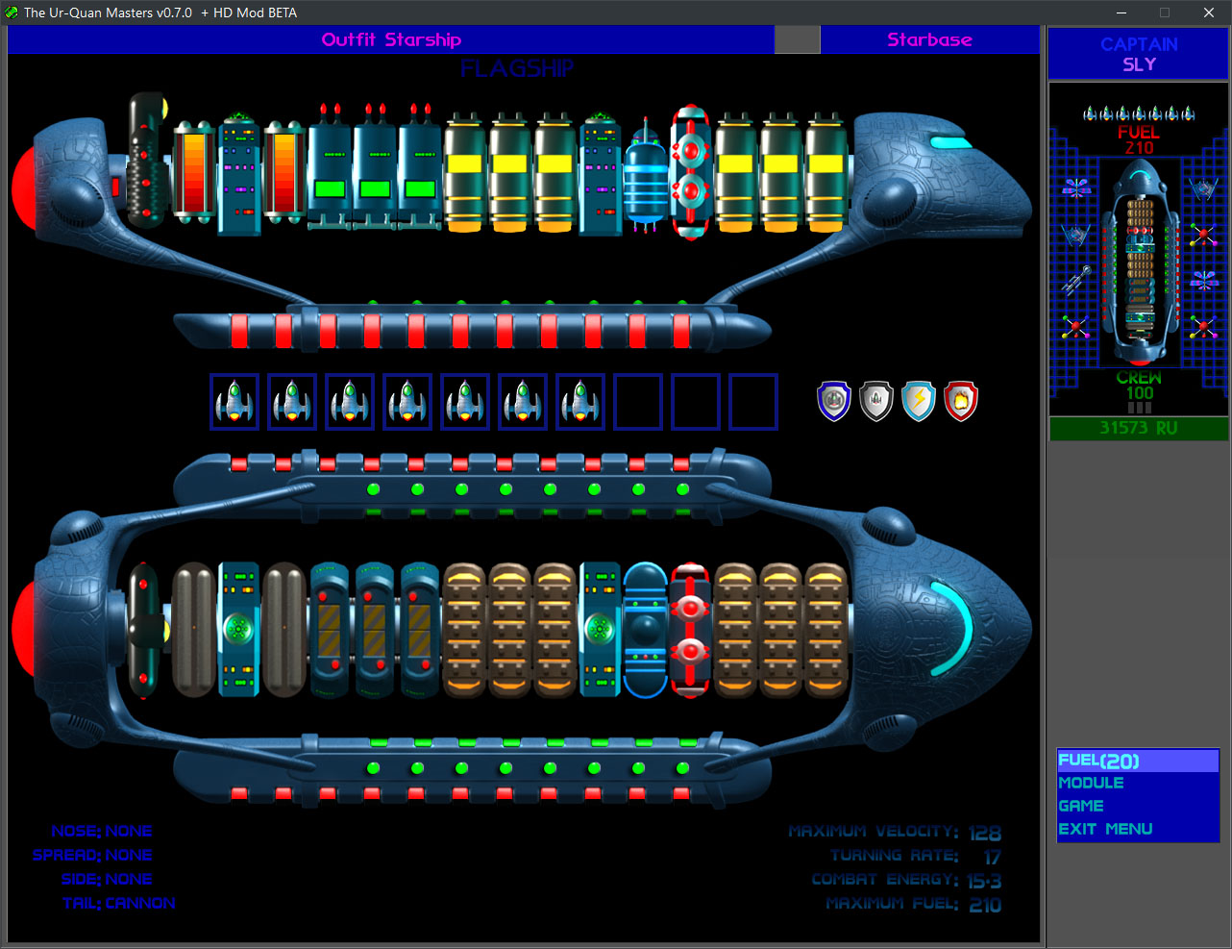Click the red twin-orb module in the side-view ship
The width and height of the screenshot is (1232, 949).
click(690, 630)
